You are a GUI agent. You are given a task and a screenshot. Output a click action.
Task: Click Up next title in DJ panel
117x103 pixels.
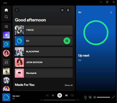pyautogui.click(x=84, y=55)
